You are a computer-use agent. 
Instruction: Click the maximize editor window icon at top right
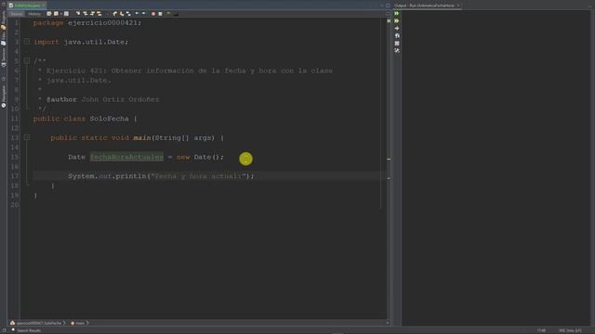(388, 6)
